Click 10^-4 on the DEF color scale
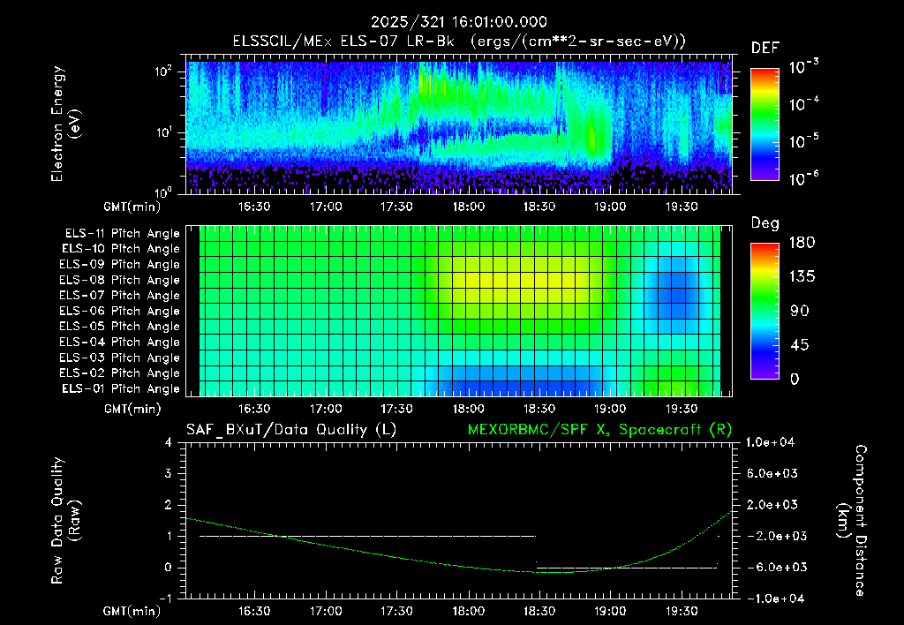Screen dimensions: 904x625 pos(804,104)
